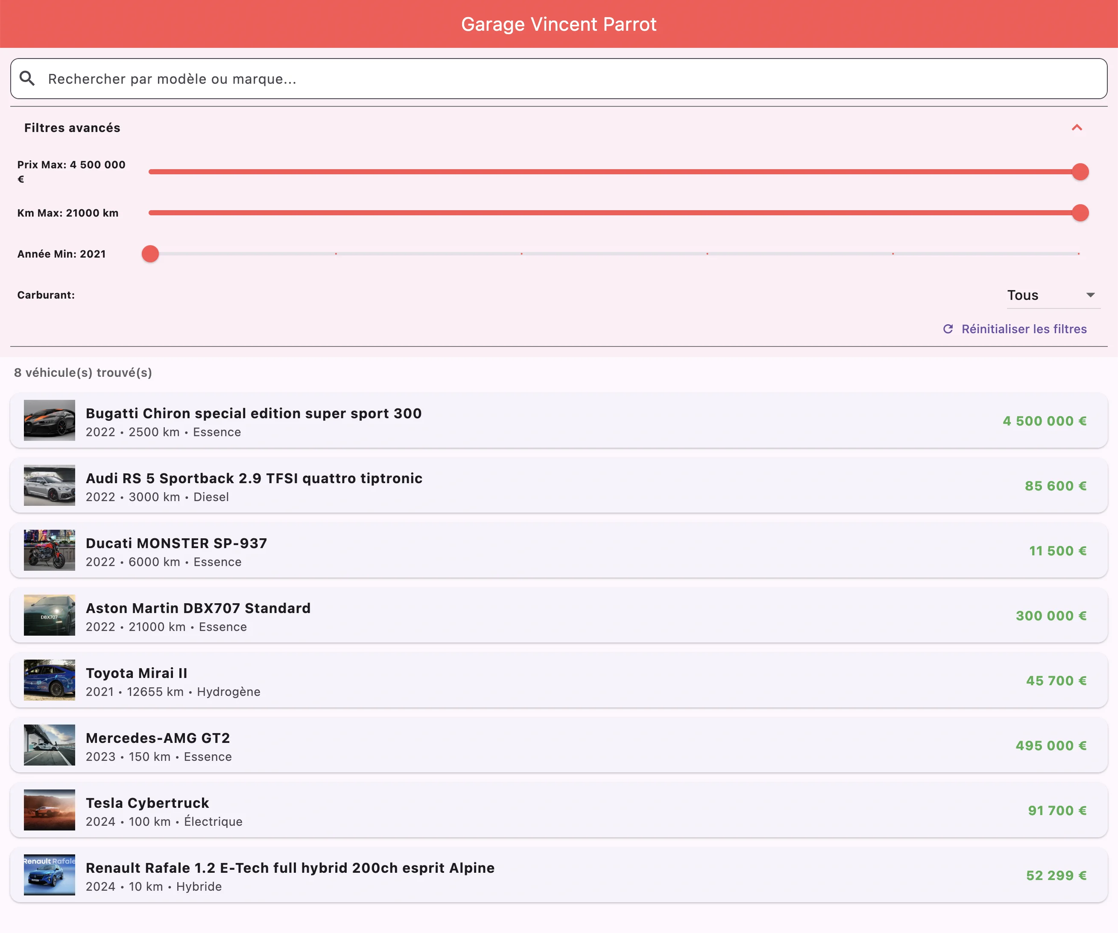The width and height of the screenshot is (1118, 933).
Task: Open the Bugatti Chiron thumbnail image
Action: [x=50, y=420]
